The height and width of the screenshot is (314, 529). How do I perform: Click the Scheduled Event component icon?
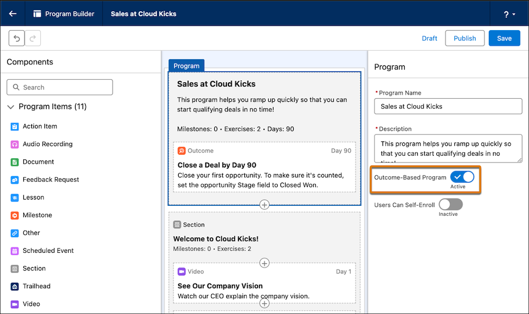tap(13, 250)
